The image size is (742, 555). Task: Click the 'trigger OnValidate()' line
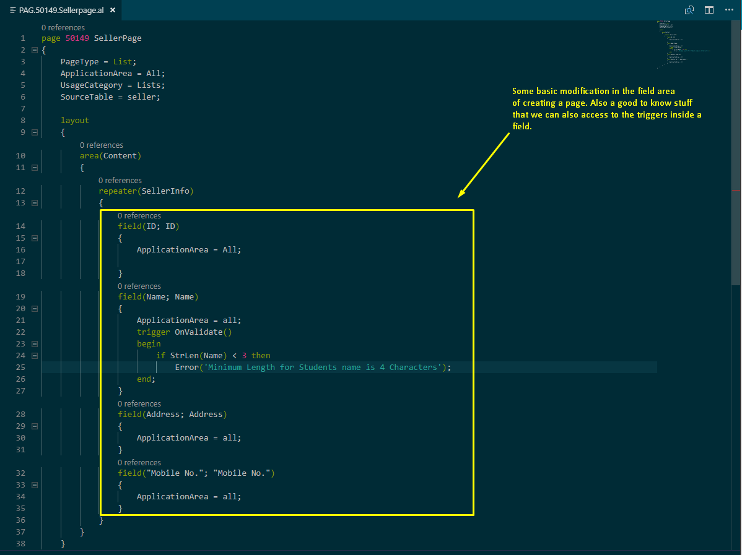[x=185, y=332]
